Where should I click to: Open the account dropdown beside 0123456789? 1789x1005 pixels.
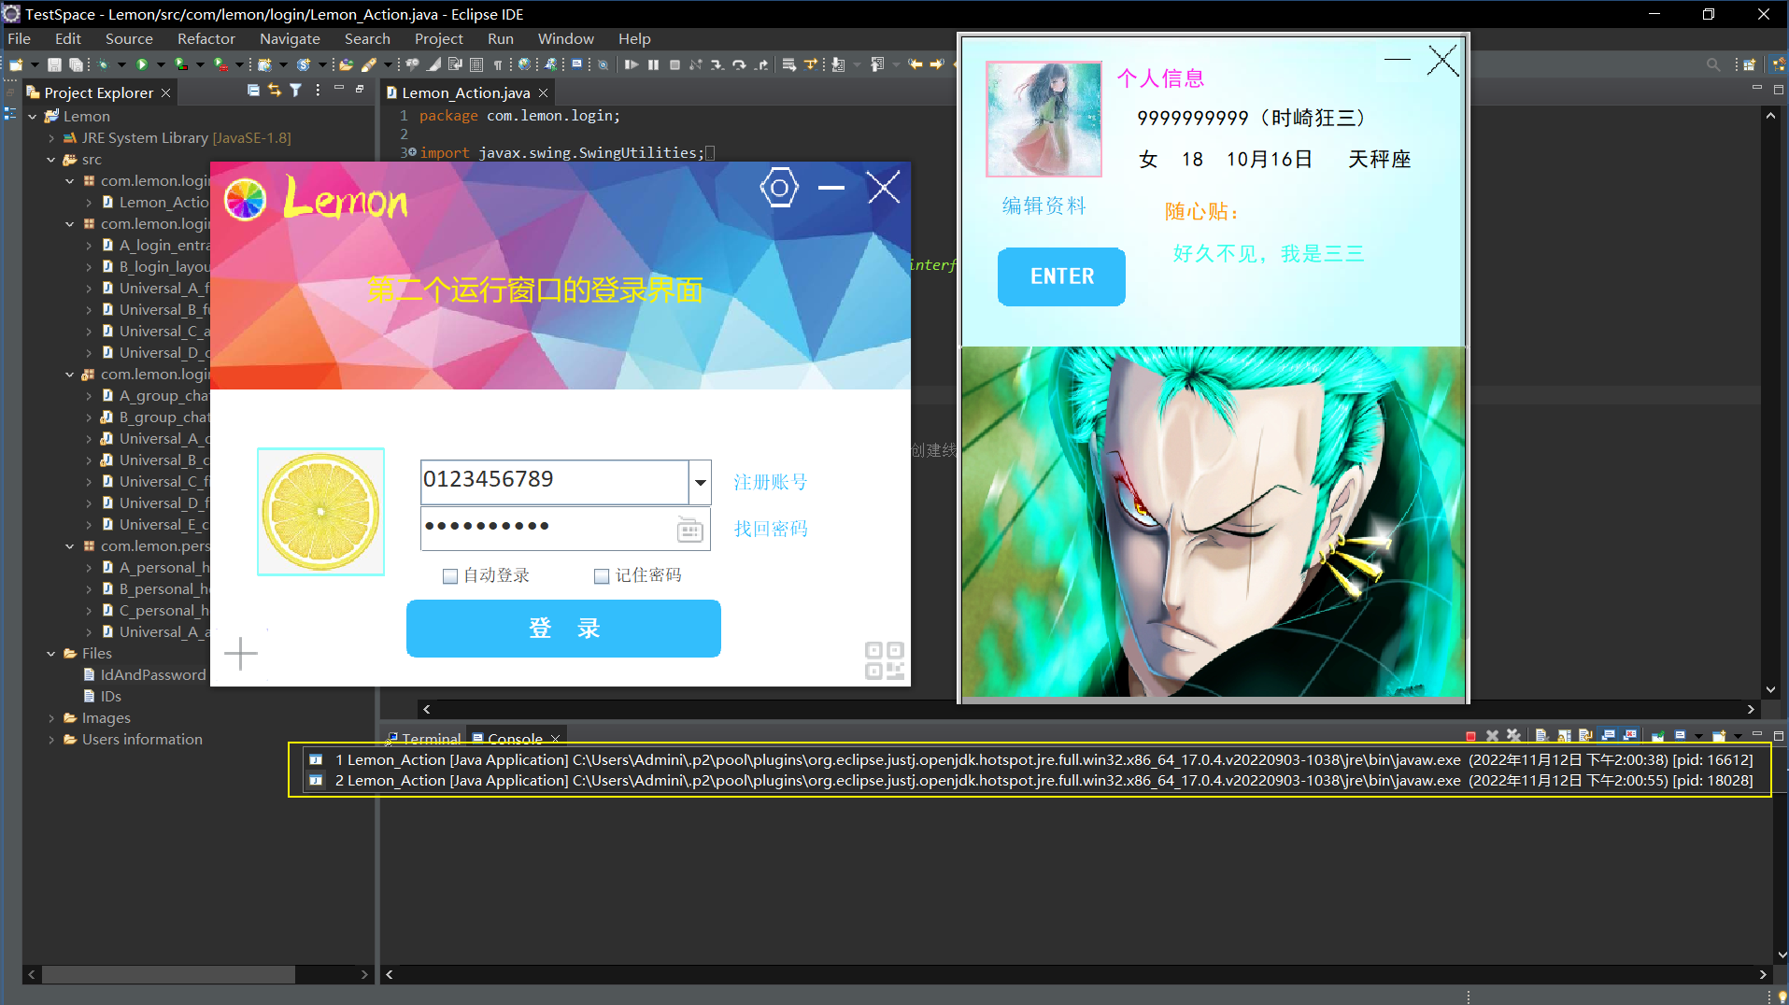(x=700, y=482)
